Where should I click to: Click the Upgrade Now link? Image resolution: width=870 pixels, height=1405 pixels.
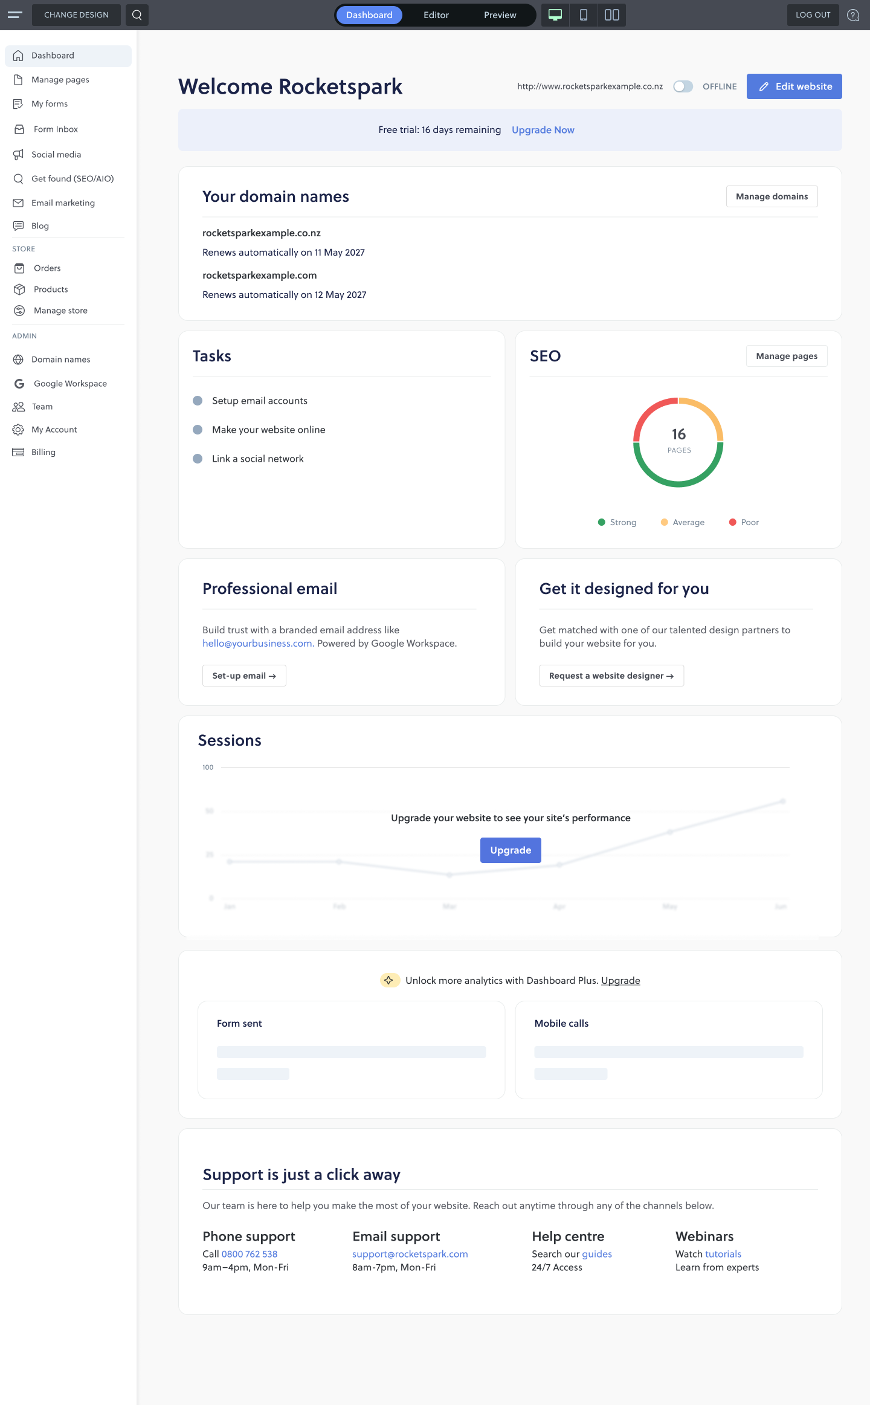(543, 130)
